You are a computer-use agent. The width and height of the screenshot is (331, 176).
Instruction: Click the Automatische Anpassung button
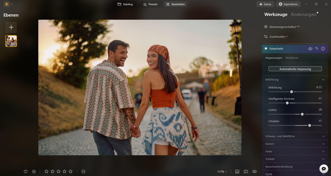click(x=295, y=69)
